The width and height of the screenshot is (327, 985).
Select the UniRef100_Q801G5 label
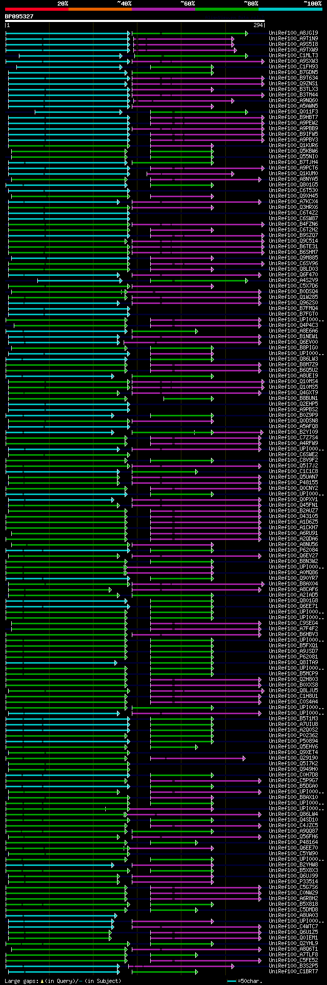coord(293,185)
